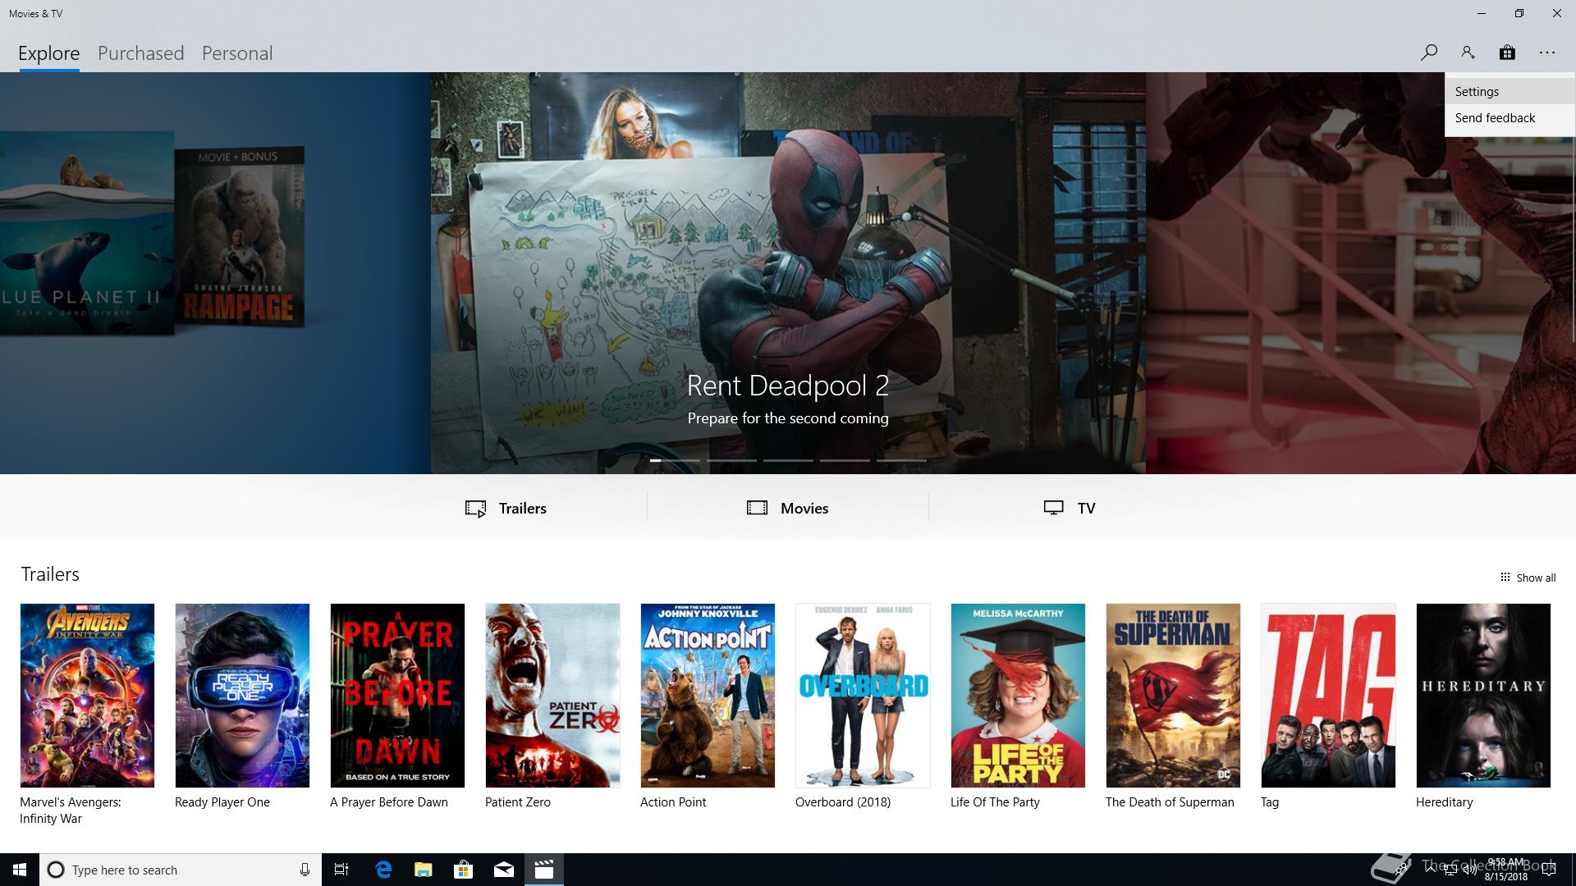This screenshot has width=1576, height=886.
Task: Open The Death of Superman poster
Action: pyautogui.click(x=1173, y=696)
